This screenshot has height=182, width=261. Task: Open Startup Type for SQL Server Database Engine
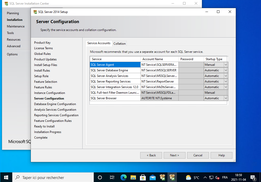coord(226,70)
